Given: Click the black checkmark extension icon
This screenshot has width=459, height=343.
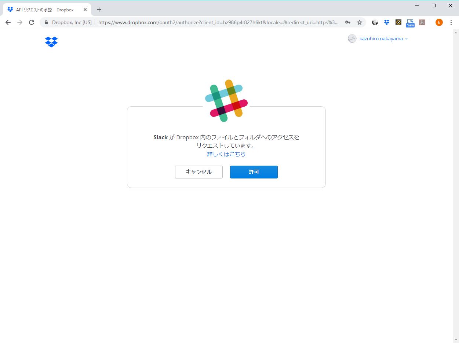Looking at the screenshot, I should point(398,22).
